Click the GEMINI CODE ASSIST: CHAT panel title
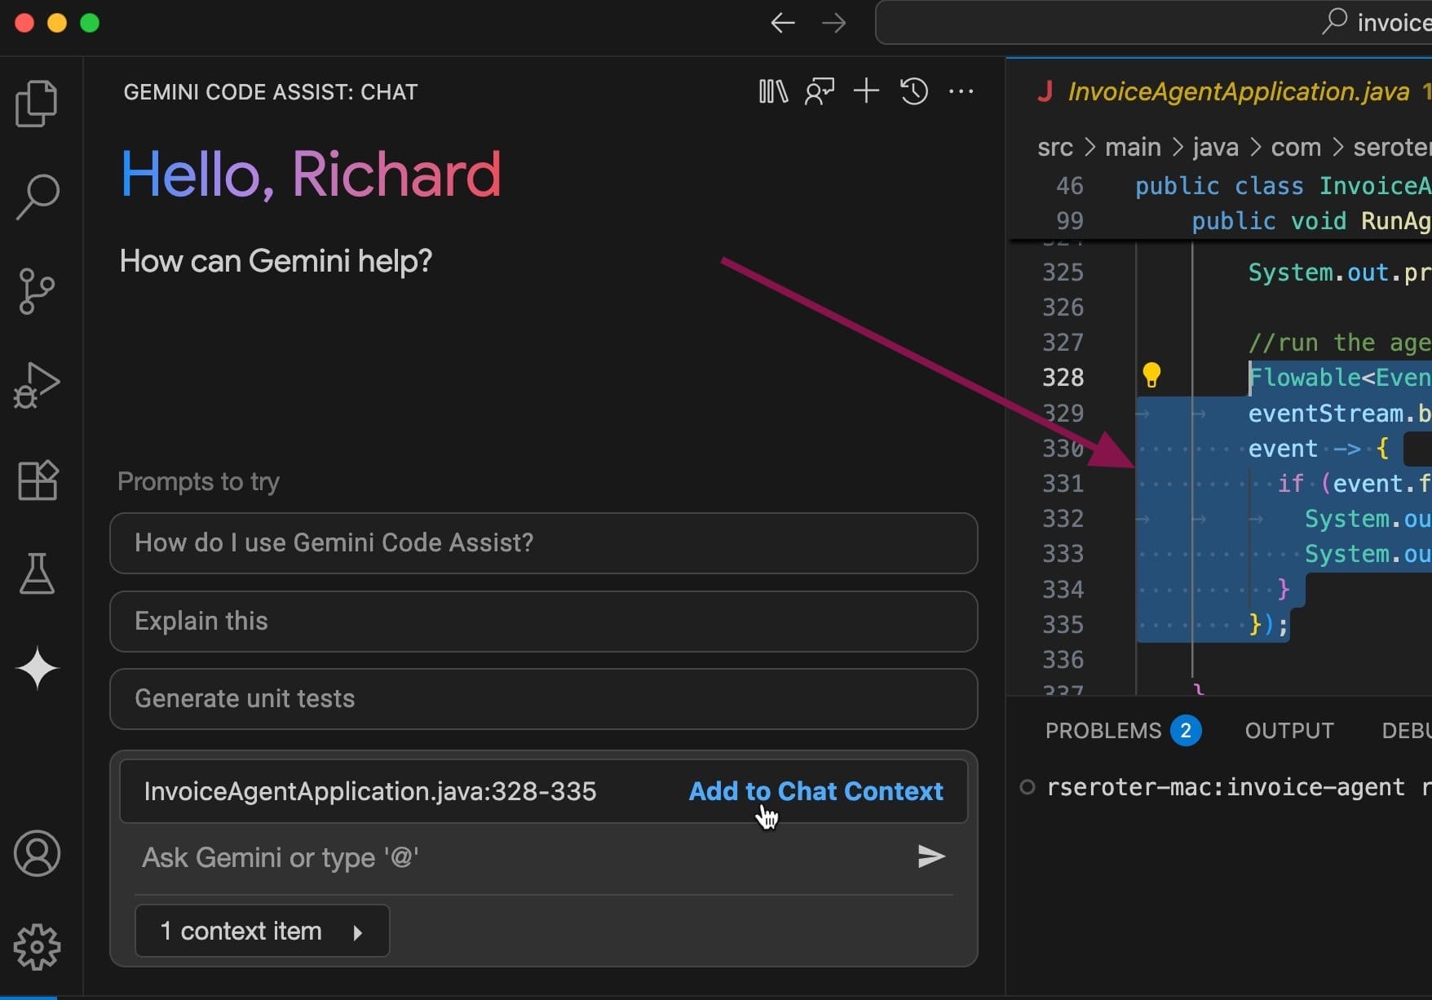Viewport: 1432px width, 1000px height. 271,91
